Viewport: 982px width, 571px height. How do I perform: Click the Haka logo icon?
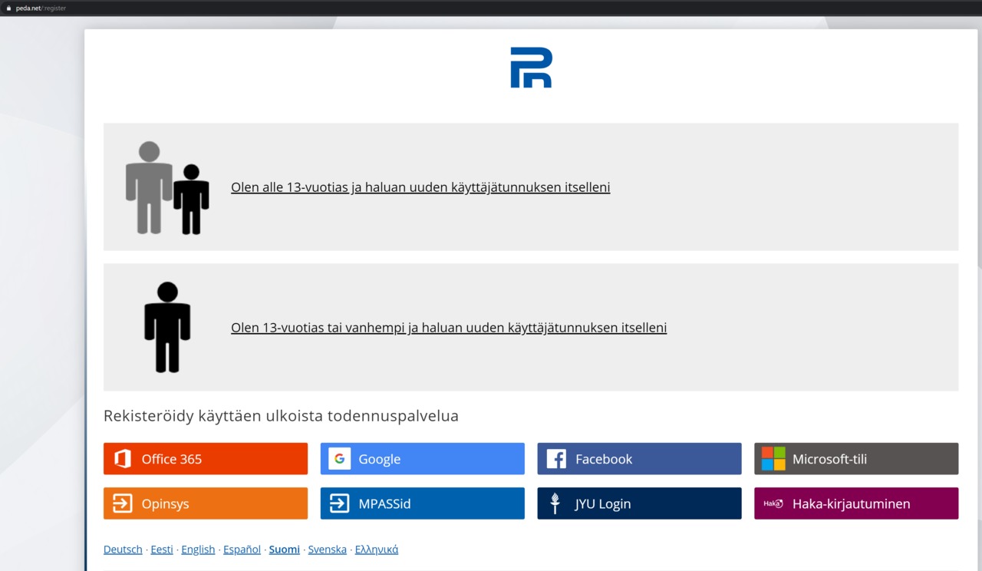point(773,503)
